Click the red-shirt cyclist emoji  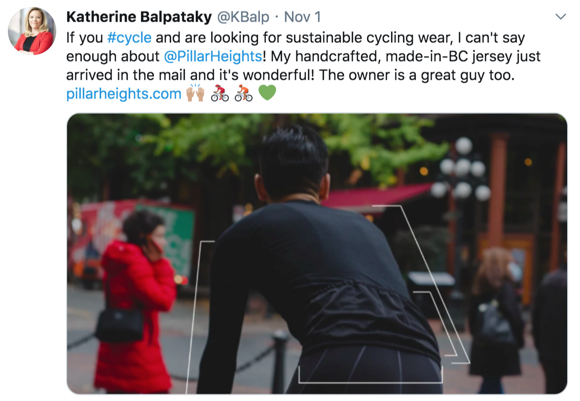pyautogui.click(x=220, y=93)
